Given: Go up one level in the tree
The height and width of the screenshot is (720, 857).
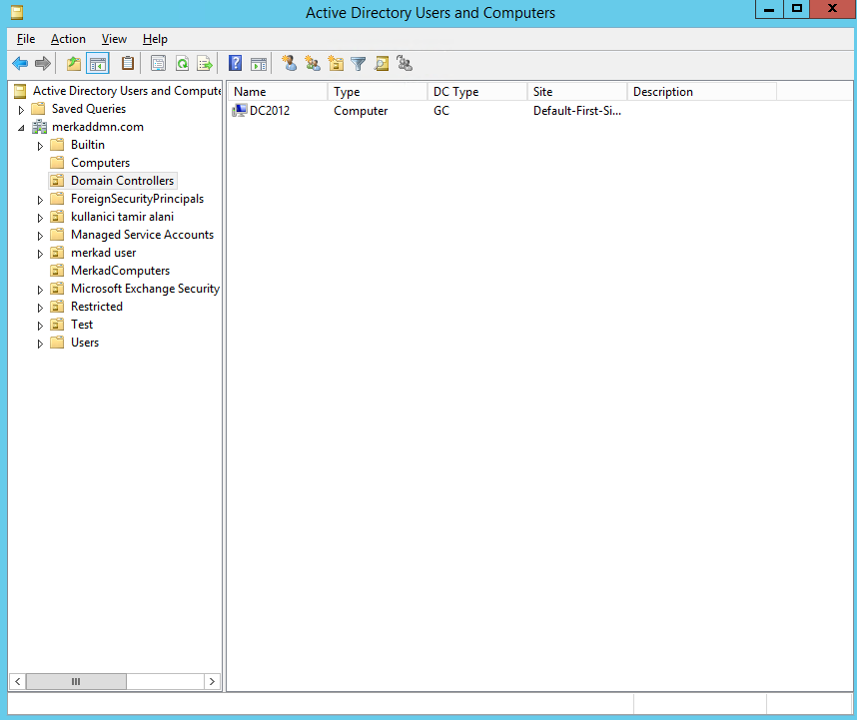Looking at the screenshot, I should click(x=74, y=64).
